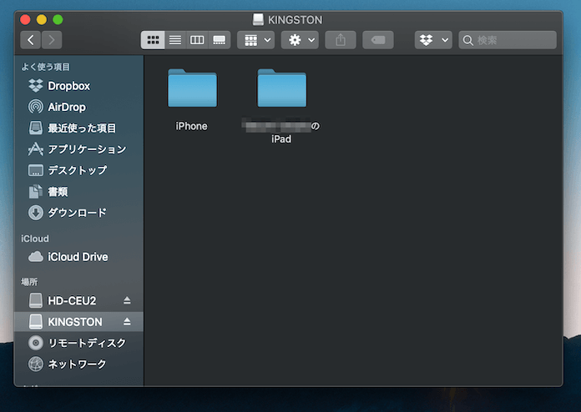The width and height of the screenshot is (581, 412).
Task: Open デスクトップ in the sidebar
Action: point(78,170)
